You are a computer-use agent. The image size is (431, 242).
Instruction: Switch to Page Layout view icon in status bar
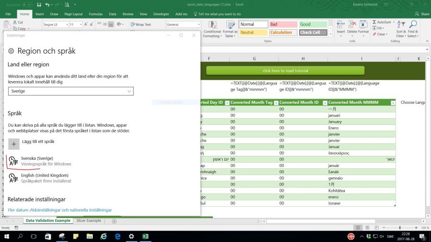(367, 228)
